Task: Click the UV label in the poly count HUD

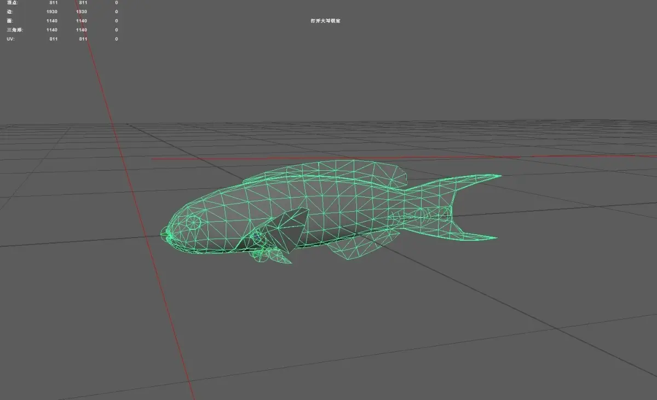Action: click(10, 39)
